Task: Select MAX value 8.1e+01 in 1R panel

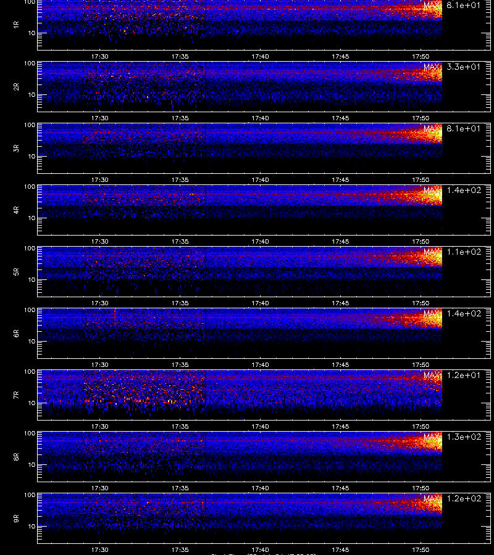Action: tap(464, 6)
